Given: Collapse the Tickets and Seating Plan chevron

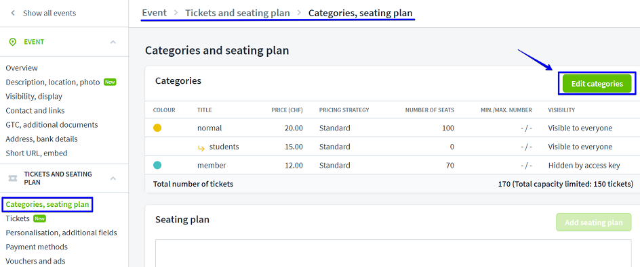Looking at the screenshot, I should pos(113,178).
